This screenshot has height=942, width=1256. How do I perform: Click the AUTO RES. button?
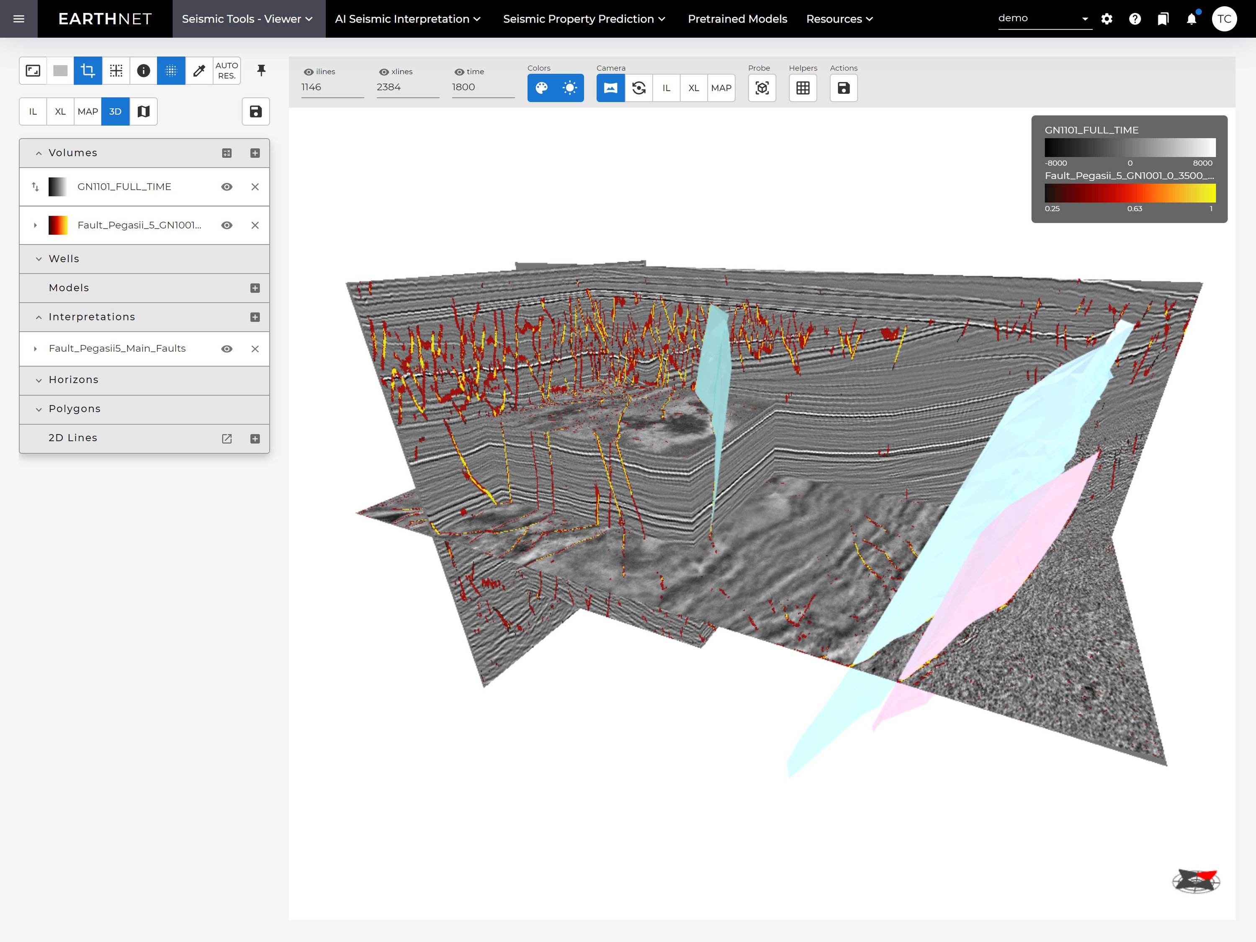pyautogui.click(x=226, y=70)
